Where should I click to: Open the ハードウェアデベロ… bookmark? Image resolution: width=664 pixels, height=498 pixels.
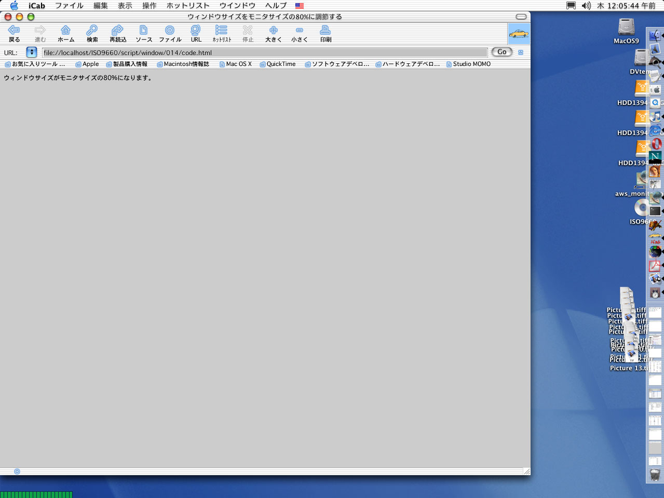tap(408, 64)
